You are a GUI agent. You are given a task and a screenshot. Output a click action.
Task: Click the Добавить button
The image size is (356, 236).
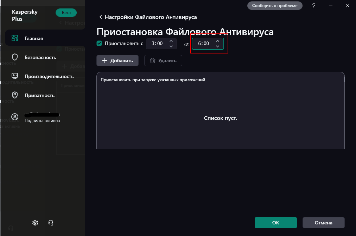tap(117, 60)
